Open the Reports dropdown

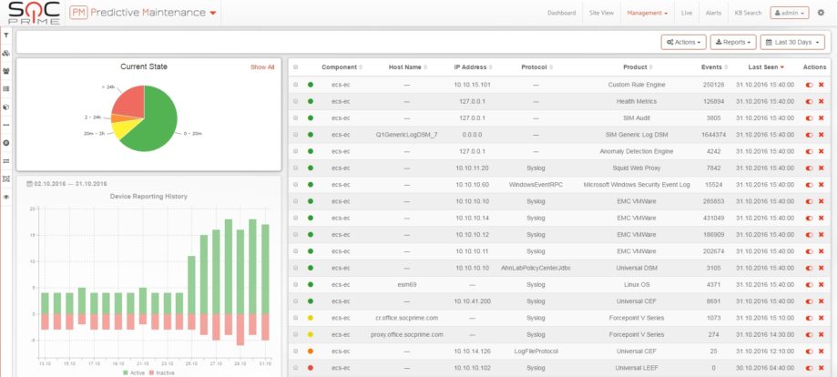732,42
